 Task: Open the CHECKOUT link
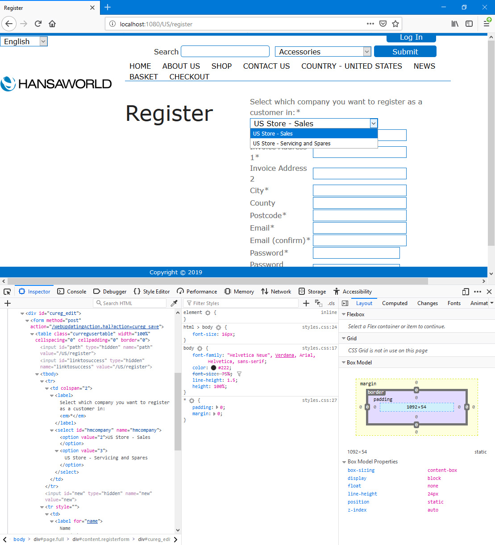tap(189, 77)
